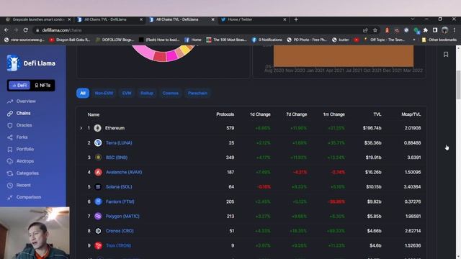
Task: Select the EVM filter
Action: pos(127,93)
